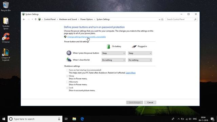Click the search magnifier in Control Panel
Screen dimensions: 217x122
[195, 19]
